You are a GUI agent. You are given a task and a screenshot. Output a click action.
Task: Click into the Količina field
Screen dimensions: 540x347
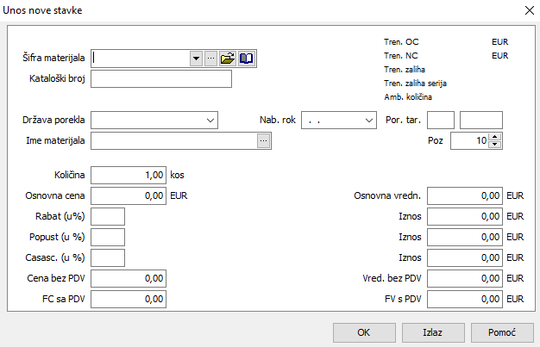(x=129, y=174)
